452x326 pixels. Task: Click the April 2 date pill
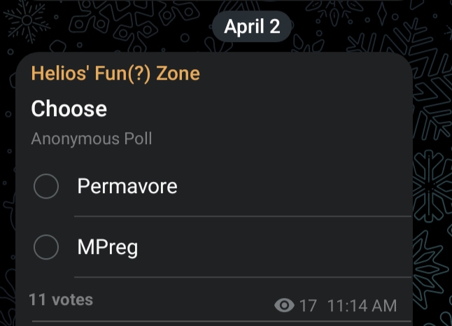252,27
